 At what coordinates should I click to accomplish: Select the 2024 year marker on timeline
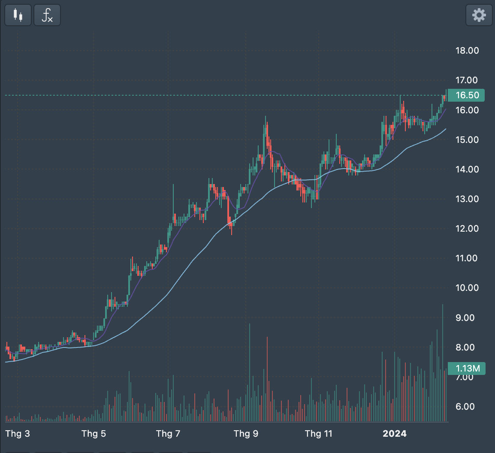[x=394, y=434]
